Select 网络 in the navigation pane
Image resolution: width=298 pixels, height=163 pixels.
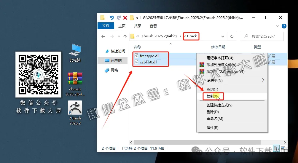pyautogui.click(x=111, y=70)
